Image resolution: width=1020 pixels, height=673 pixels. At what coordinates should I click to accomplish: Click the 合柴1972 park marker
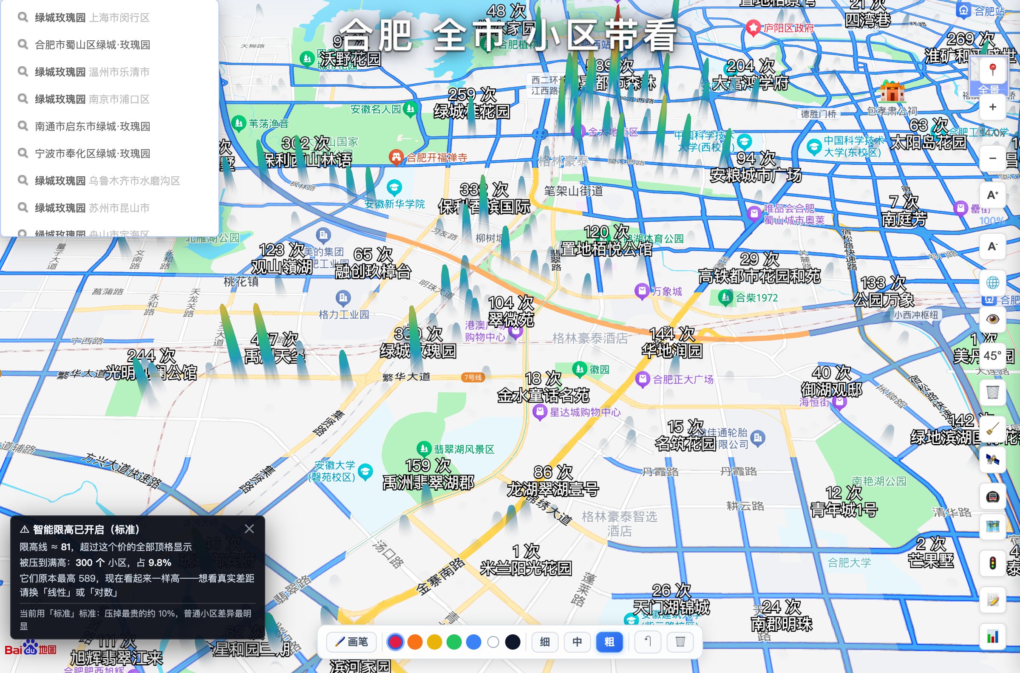tap(725, 297)
